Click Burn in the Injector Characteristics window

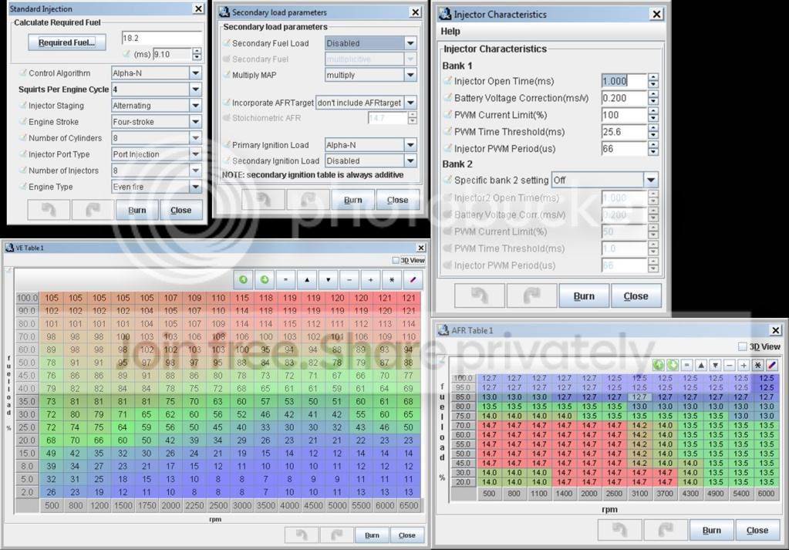(584, 296)
